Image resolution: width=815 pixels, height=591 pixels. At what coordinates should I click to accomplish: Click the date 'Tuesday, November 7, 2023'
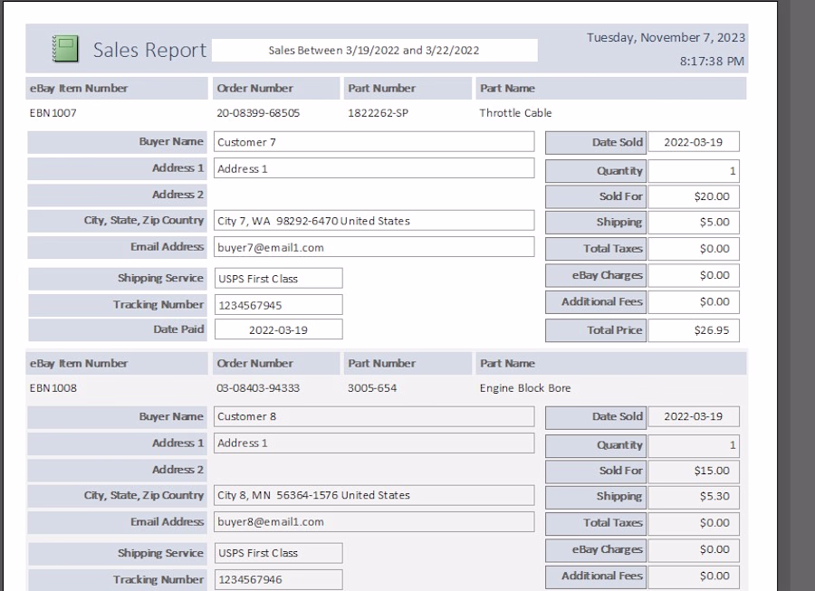click(666, 37)
